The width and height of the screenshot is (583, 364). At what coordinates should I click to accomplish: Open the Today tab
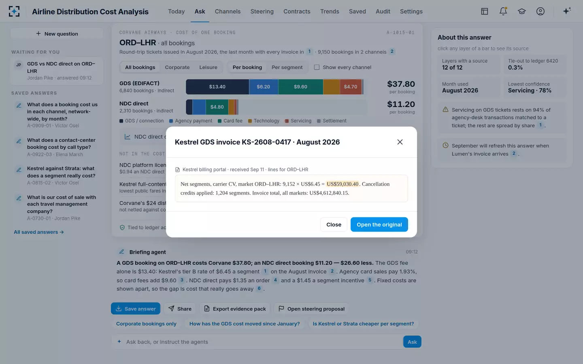[176, 11]
